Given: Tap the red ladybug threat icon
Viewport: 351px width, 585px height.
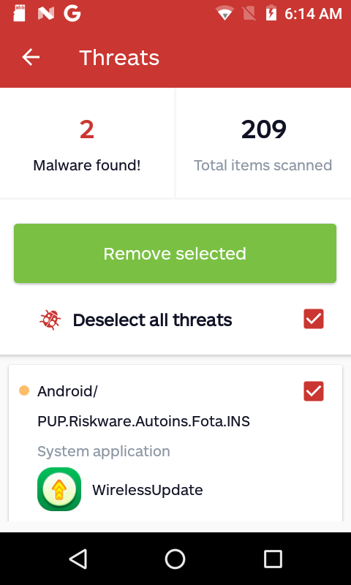Looking at the screenshot, I should pos(50,320).
